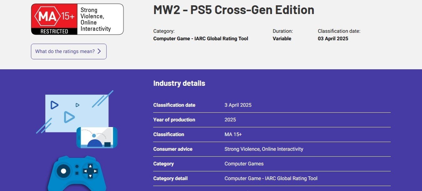Click the "RESTRICTED" label on the rating badge
422x191 pixels.
pos(54,31)
